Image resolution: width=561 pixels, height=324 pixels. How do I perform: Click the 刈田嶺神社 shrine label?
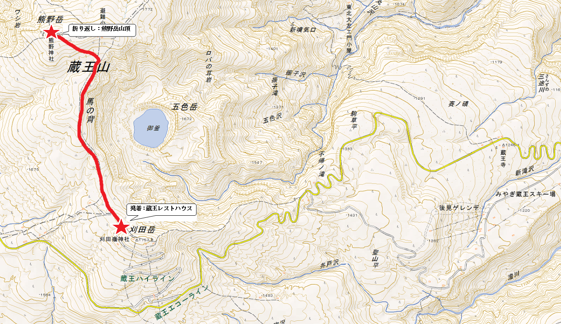click(x=115, y=239)
